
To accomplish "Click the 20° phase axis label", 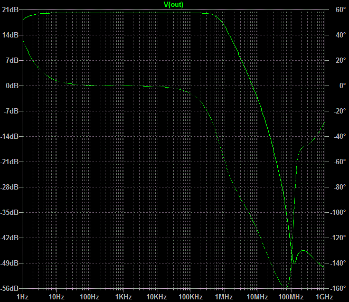I will pyautogui.click(x=341, y=60).
